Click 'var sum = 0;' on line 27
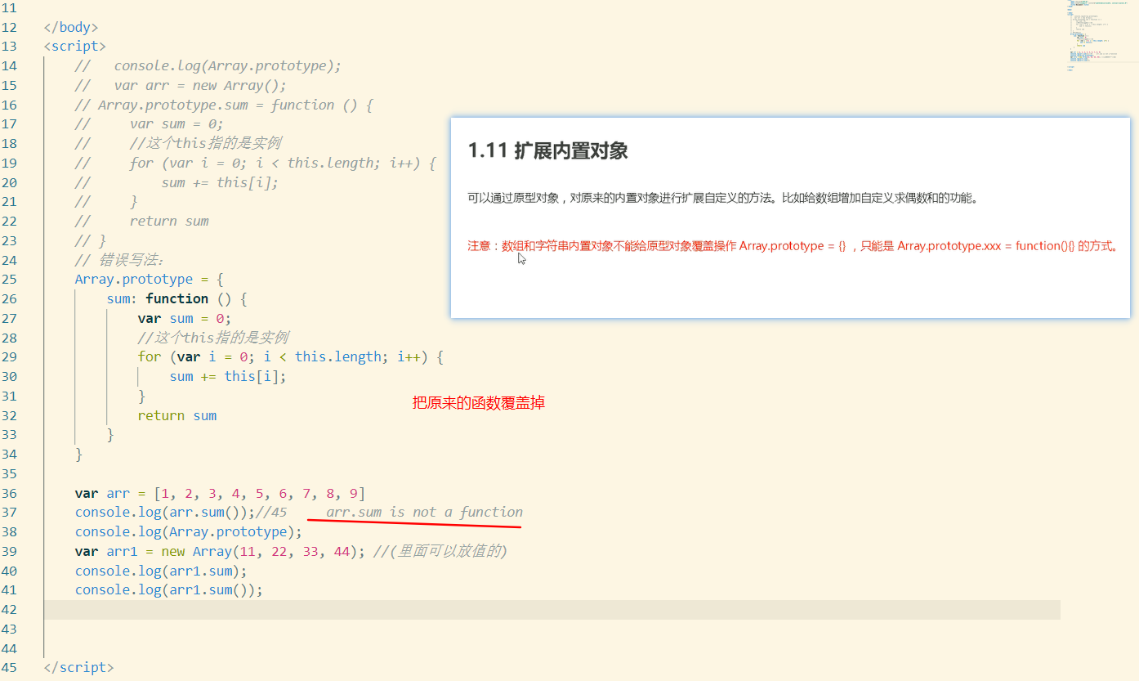 click(185, 319)
